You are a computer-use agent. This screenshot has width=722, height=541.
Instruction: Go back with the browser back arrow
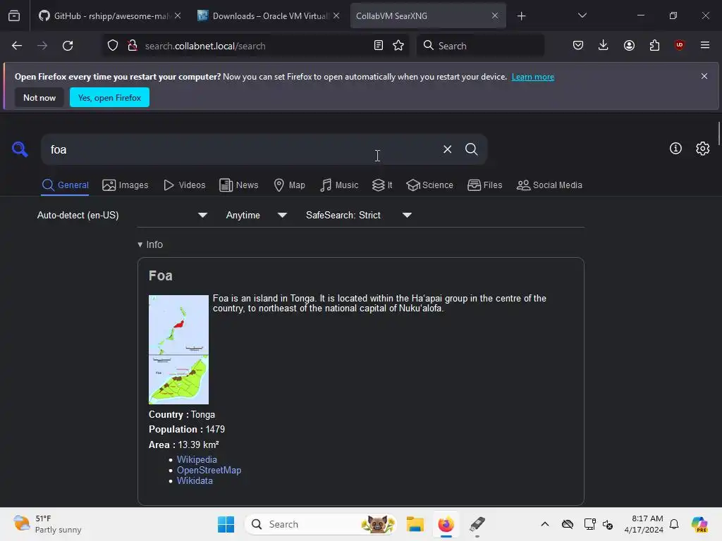17,46
